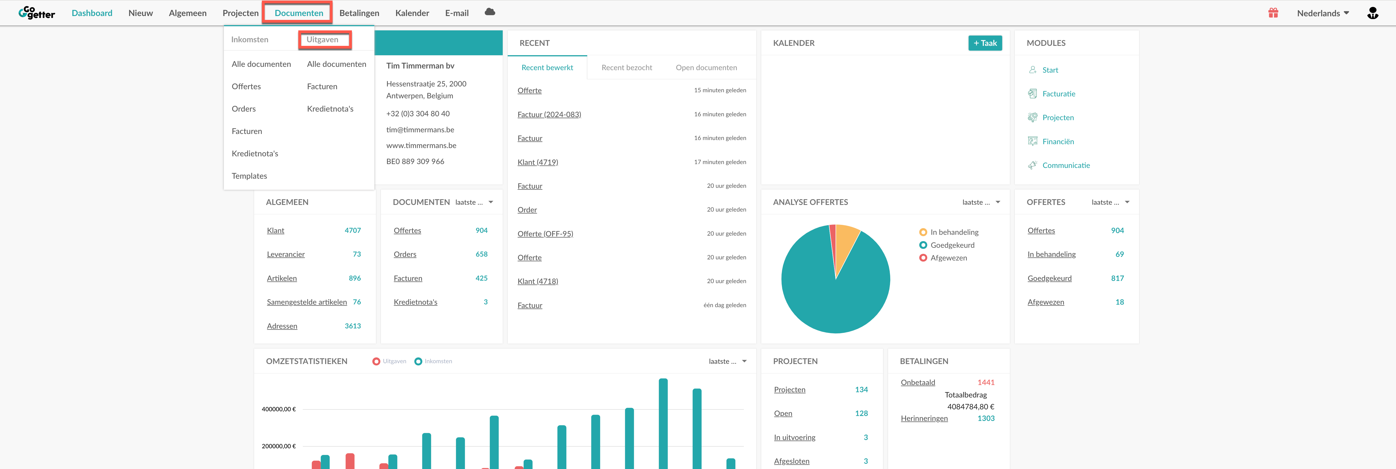
Task: Open Klant (4719) recent link
Action: pyautogui.click(x=538, y=162)
